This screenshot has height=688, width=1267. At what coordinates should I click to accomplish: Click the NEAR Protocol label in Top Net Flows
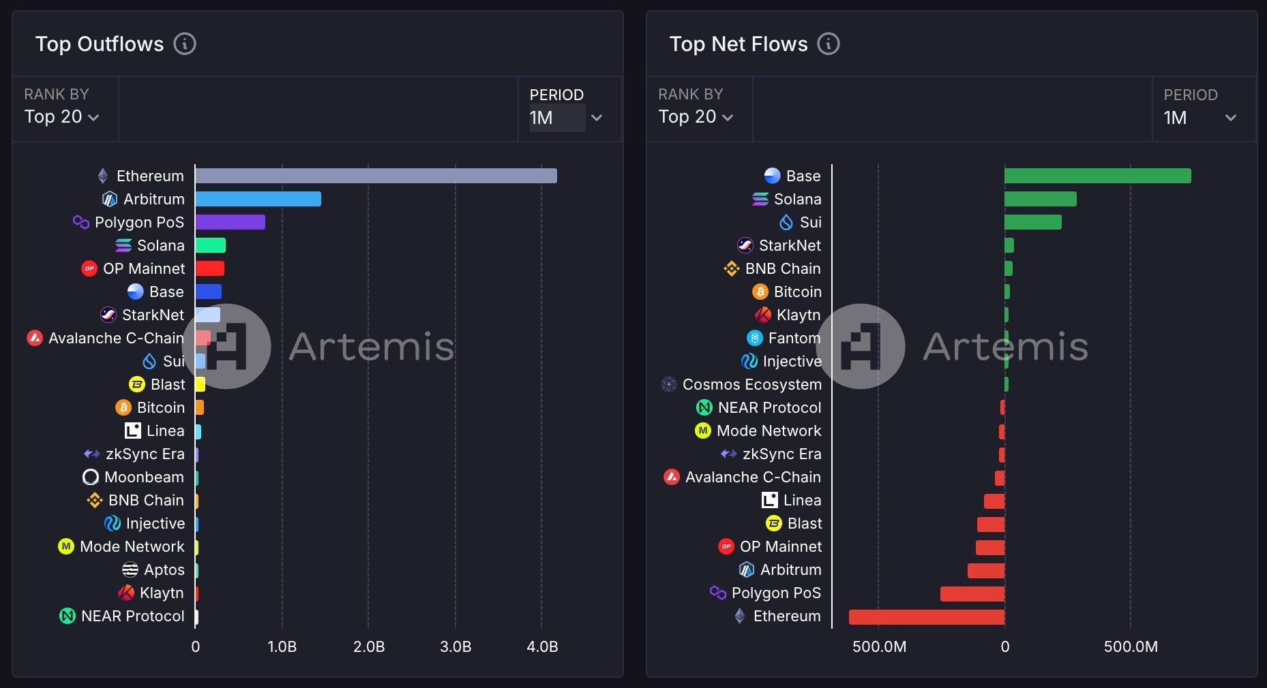[770, 407]
